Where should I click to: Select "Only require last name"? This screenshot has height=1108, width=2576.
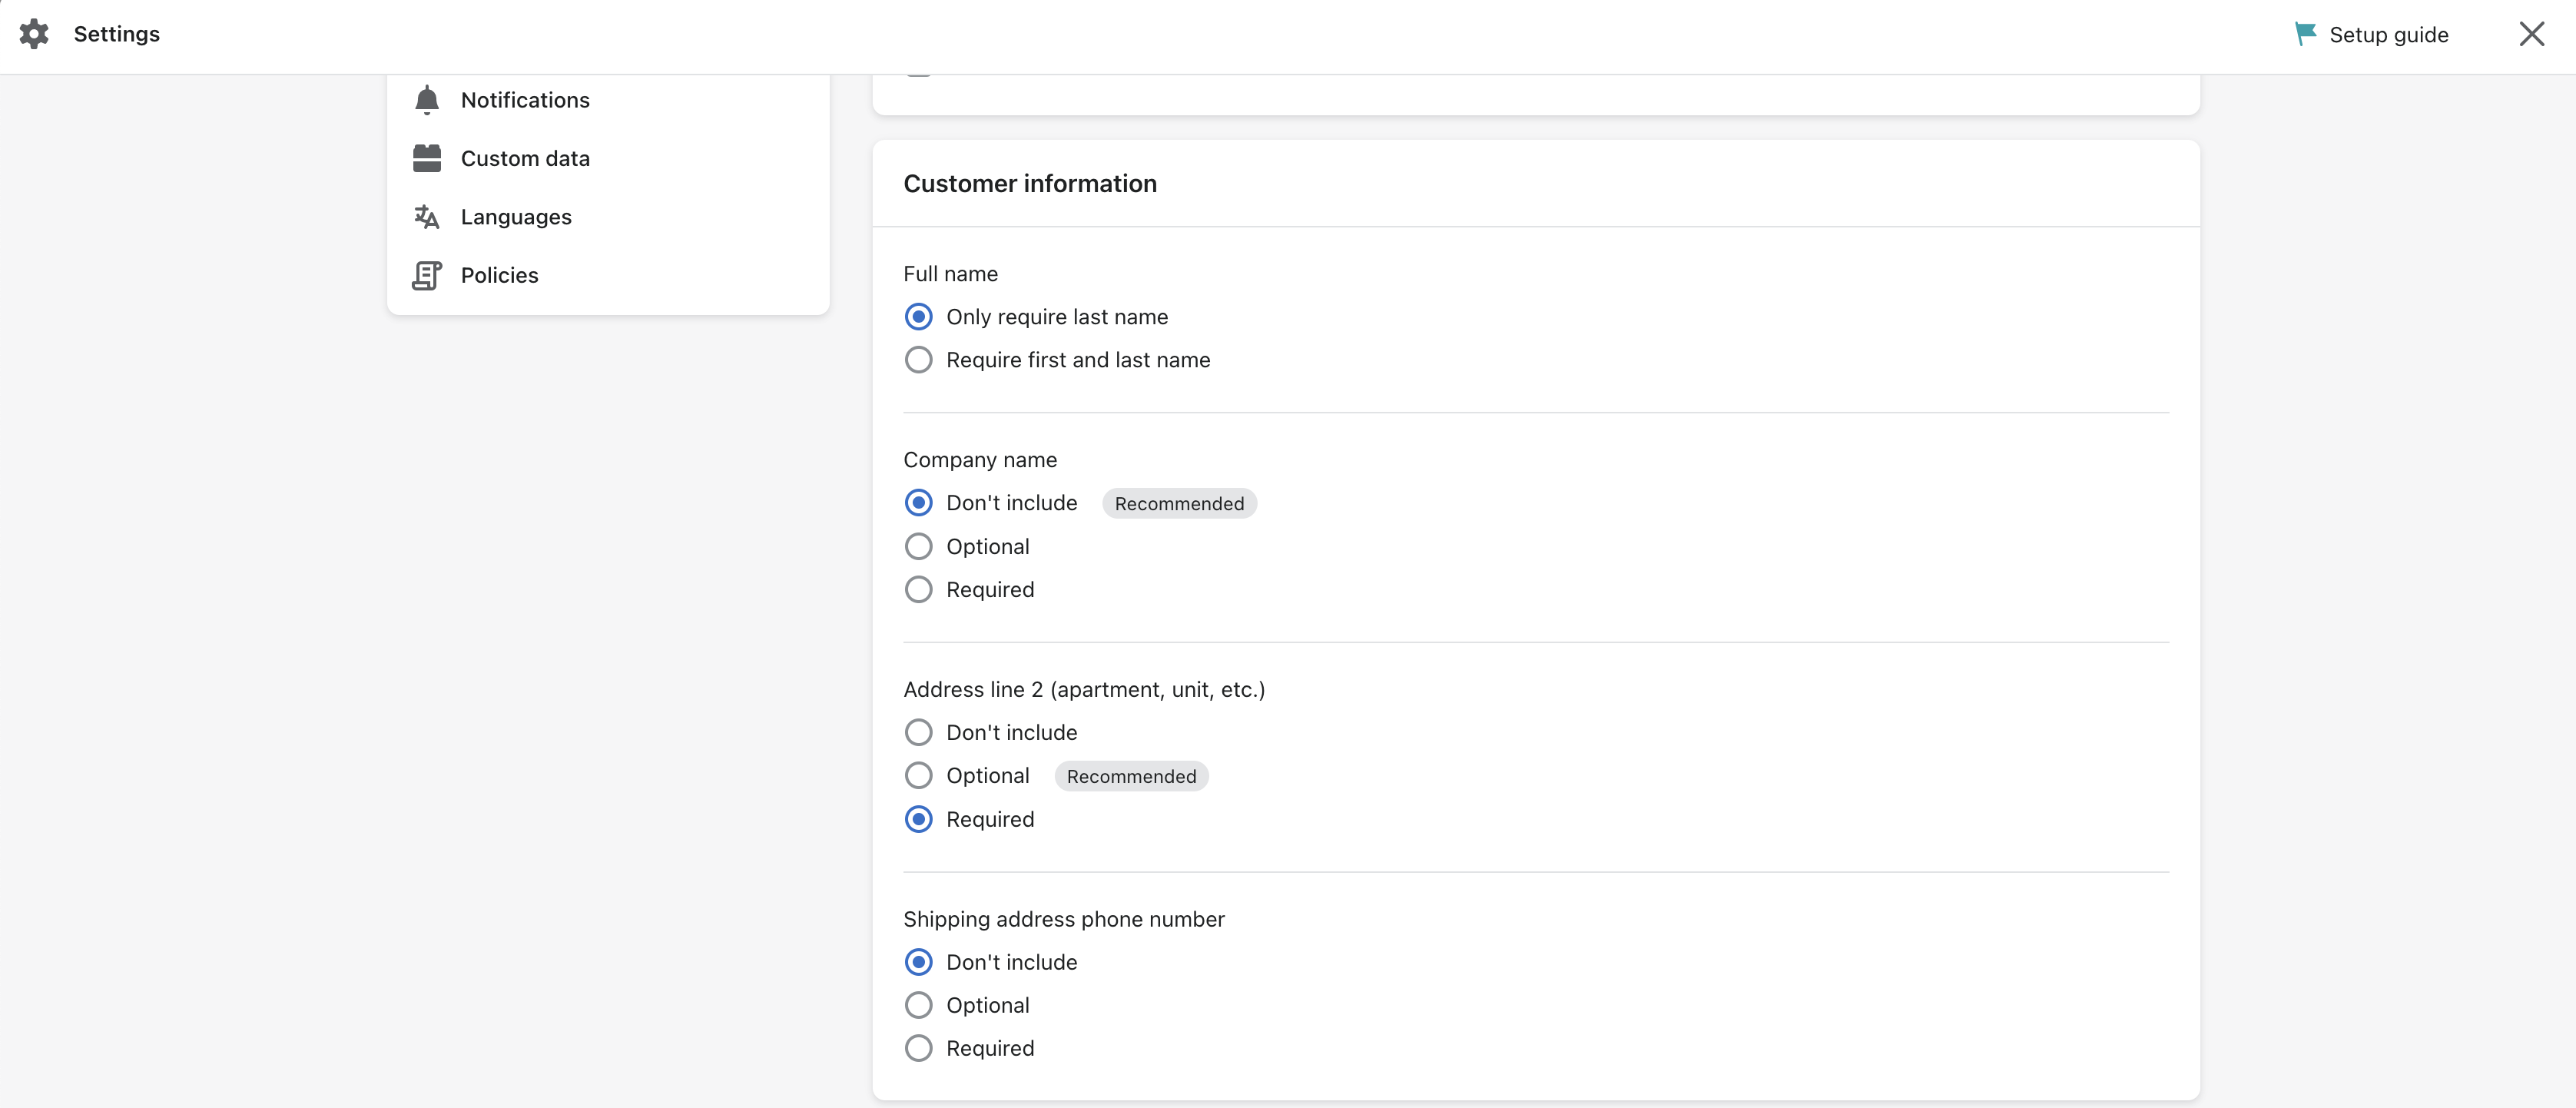[x=918, y=316]
